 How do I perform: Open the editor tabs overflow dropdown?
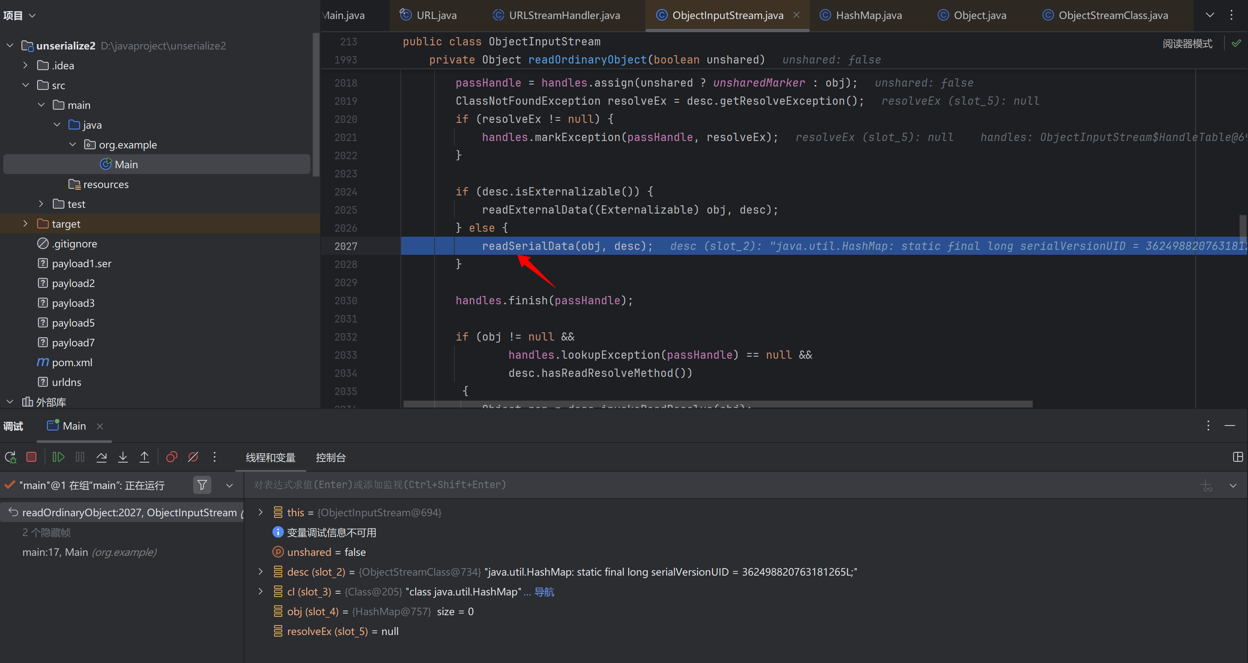(1210, 15)
